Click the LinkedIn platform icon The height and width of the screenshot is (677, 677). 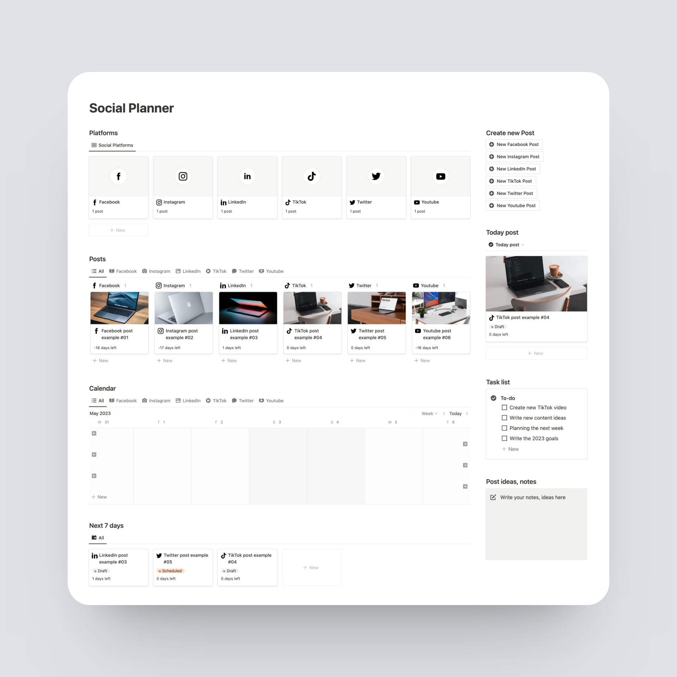(247, 176)
